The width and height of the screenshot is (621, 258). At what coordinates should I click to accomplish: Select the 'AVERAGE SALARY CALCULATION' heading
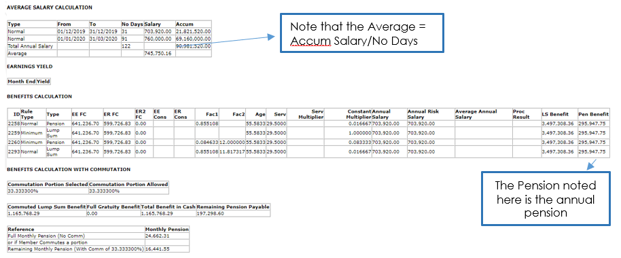pos(50,7)
